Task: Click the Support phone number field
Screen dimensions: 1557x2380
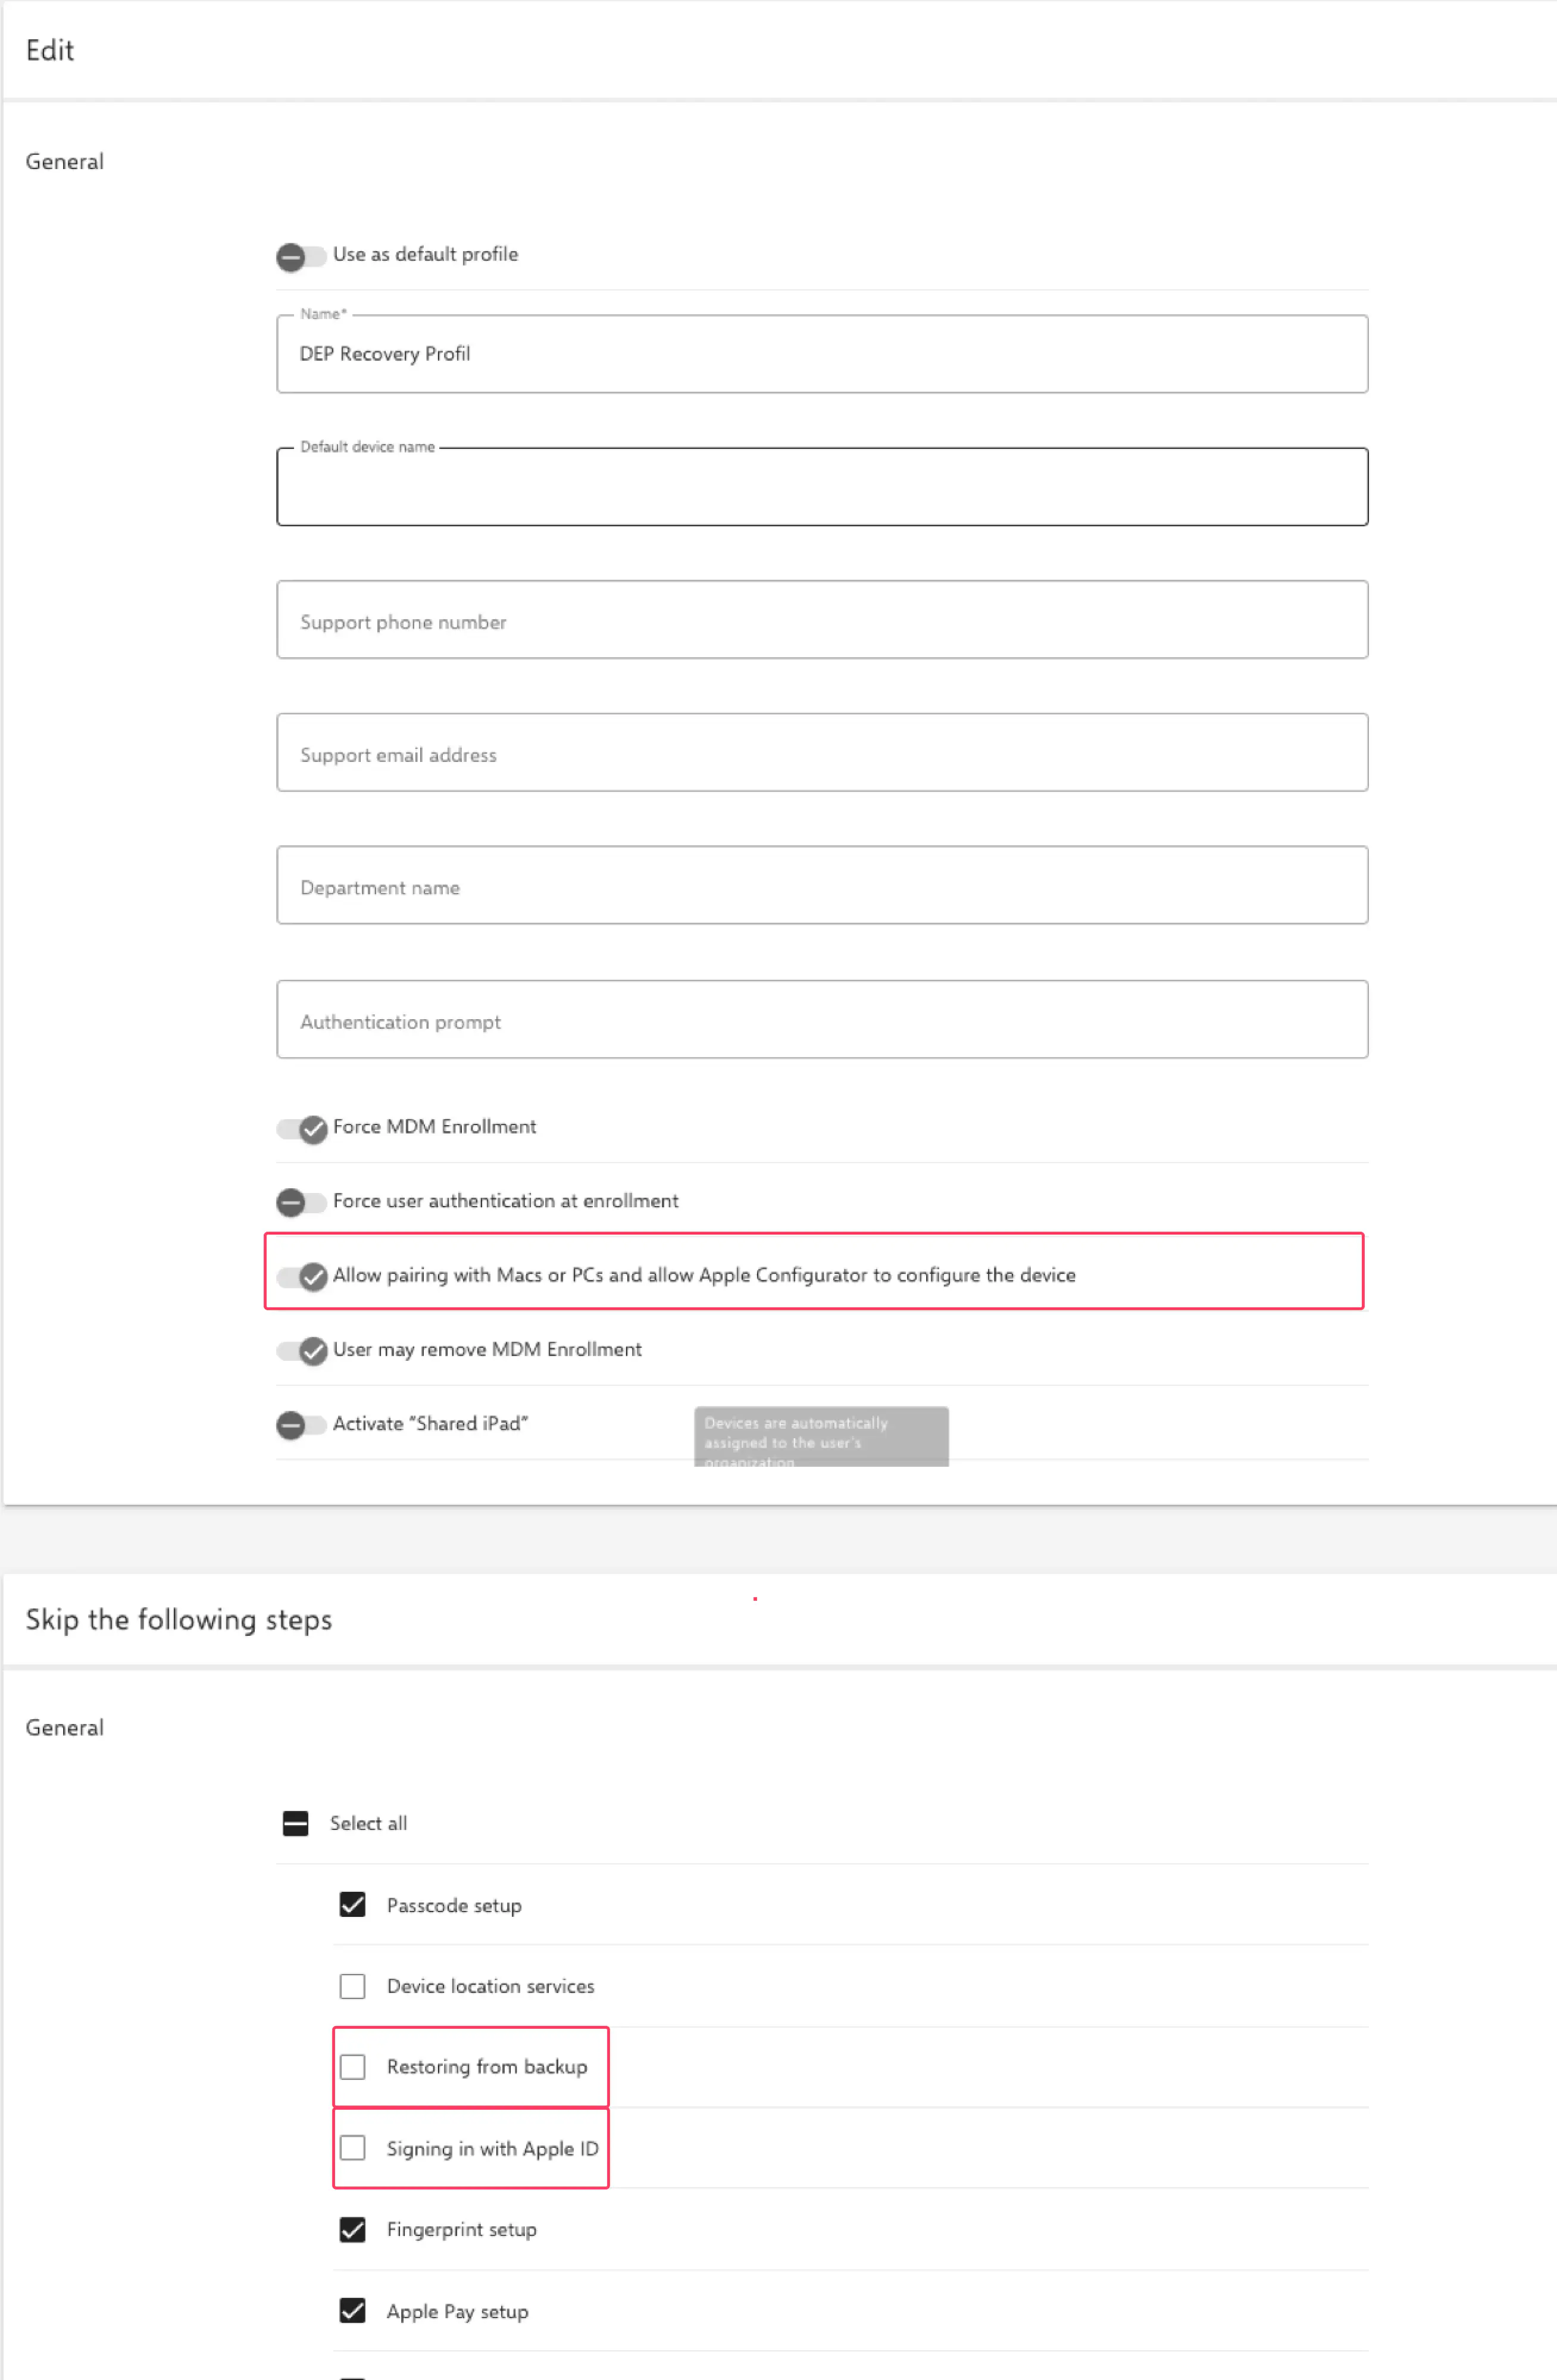Action: point(821,620)
